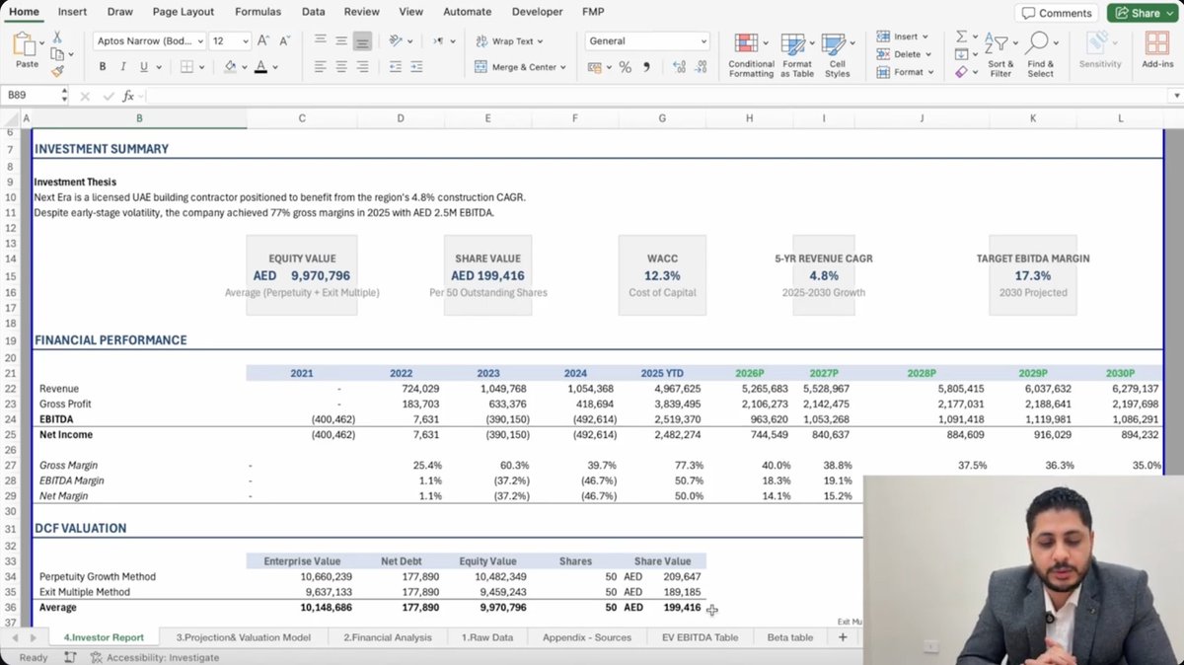This screenshot has width=1184, height=665.
Task: Switch to the Formulas ribbon tab
Action: 258,12
